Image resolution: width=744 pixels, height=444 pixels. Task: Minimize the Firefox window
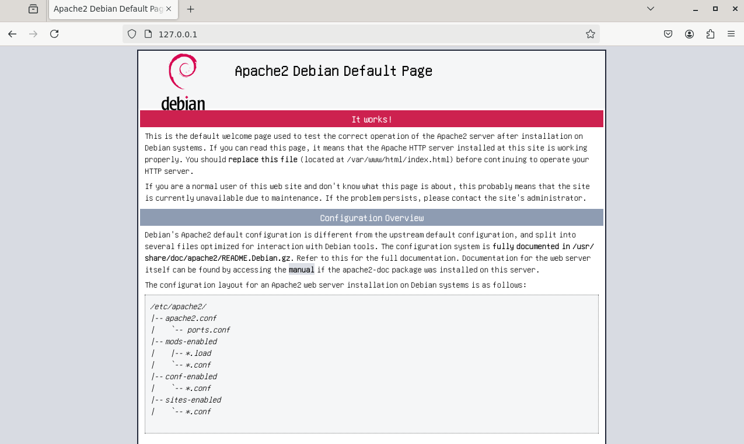click(695, 9)
